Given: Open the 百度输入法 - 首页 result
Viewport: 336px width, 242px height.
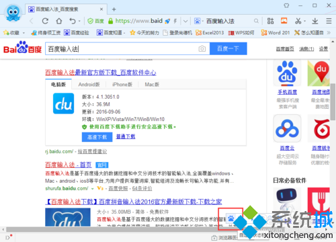Looking at the screenshot, I should [x=69, y=165].
